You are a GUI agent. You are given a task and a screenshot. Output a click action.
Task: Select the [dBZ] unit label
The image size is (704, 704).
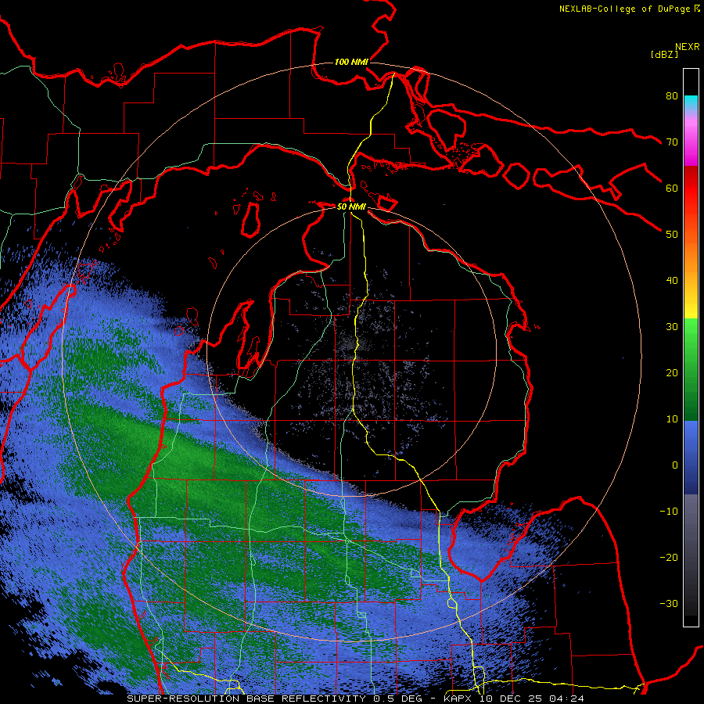coord(664,54)
